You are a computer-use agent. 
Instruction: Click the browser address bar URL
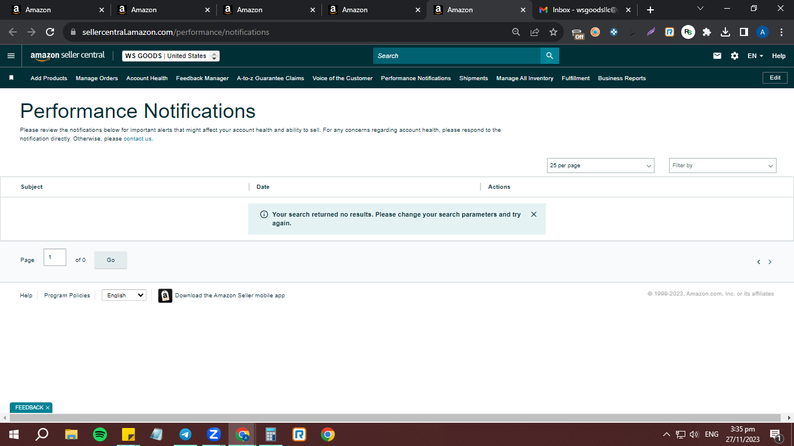(176, 32)
